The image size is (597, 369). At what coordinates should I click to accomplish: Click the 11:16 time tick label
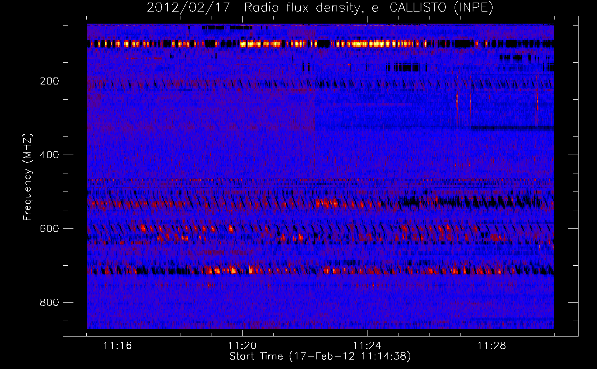pyautogui.click(x=118, y=346)
